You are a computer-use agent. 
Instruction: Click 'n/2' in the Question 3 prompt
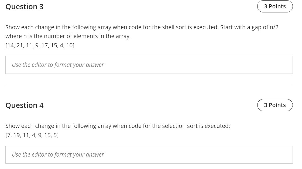tap(274, 27)
